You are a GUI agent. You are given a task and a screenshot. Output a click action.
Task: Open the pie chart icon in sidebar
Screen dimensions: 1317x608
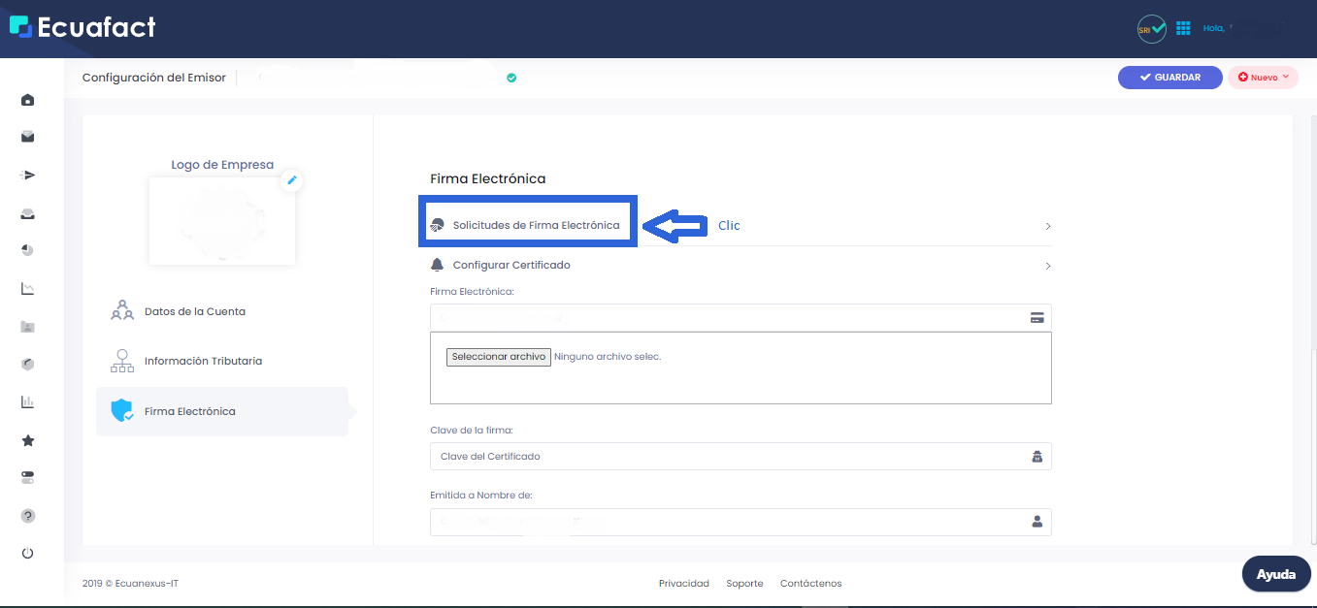click(28, 250)
